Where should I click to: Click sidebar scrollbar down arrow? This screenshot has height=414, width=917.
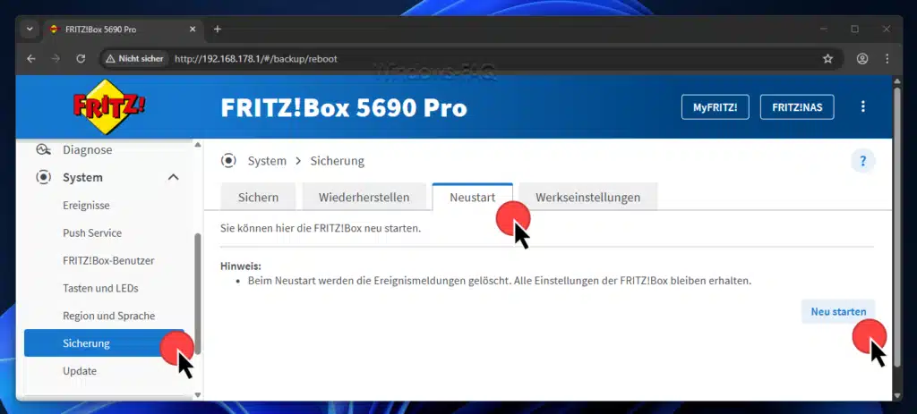coord(198,394)
